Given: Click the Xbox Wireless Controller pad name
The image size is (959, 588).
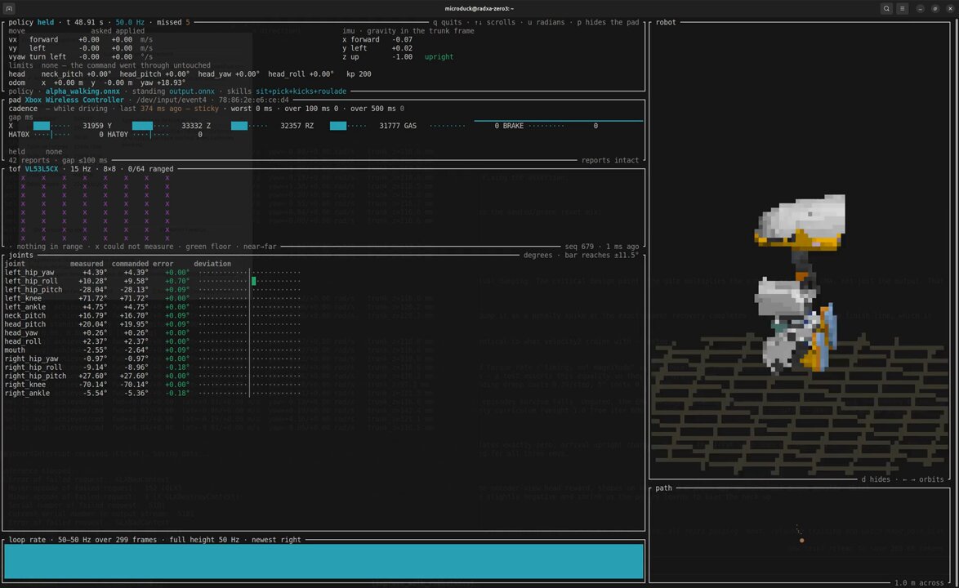Looking at the screenshot, I should tap(74, 100).
